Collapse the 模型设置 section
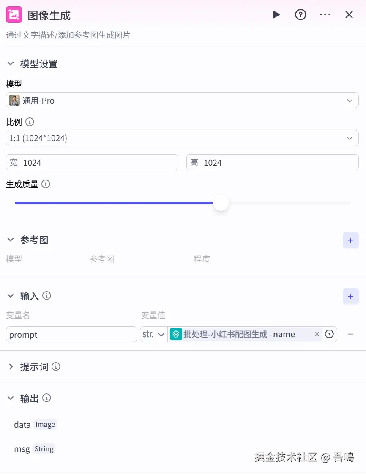Screen dimensions: 366x475 coord(11,63)
